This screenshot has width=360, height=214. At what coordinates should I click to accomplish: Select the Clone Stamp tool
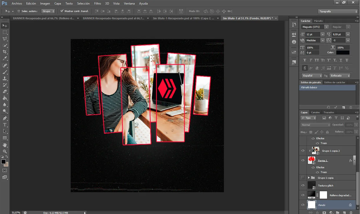click(5, 79)
